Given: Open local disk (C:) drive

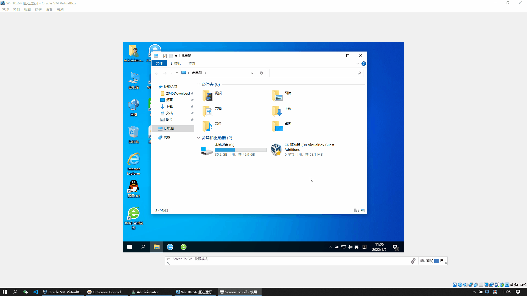Looking at the screenshot, I should pos(207,150).
